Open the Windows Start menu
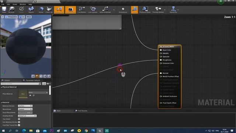Viewport: 236px width, 133px height. tap(3, 130)
